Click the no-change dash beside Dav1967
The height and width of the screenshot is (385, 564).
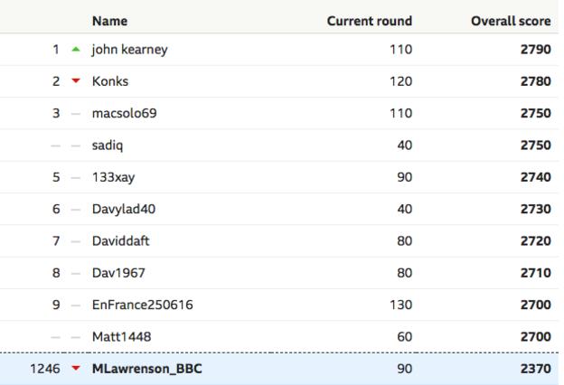(x=76, y=274)
